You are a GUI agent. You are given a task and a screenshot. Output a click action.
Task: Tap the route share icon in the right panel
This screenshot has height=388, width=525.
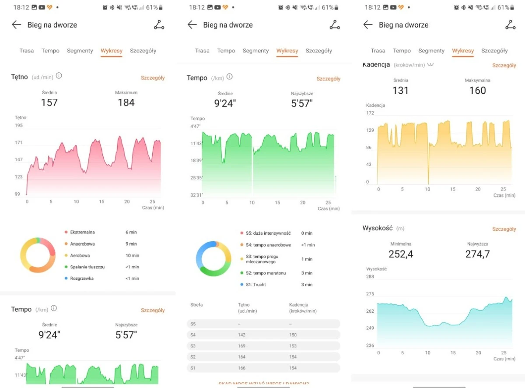tap(510, 25)
